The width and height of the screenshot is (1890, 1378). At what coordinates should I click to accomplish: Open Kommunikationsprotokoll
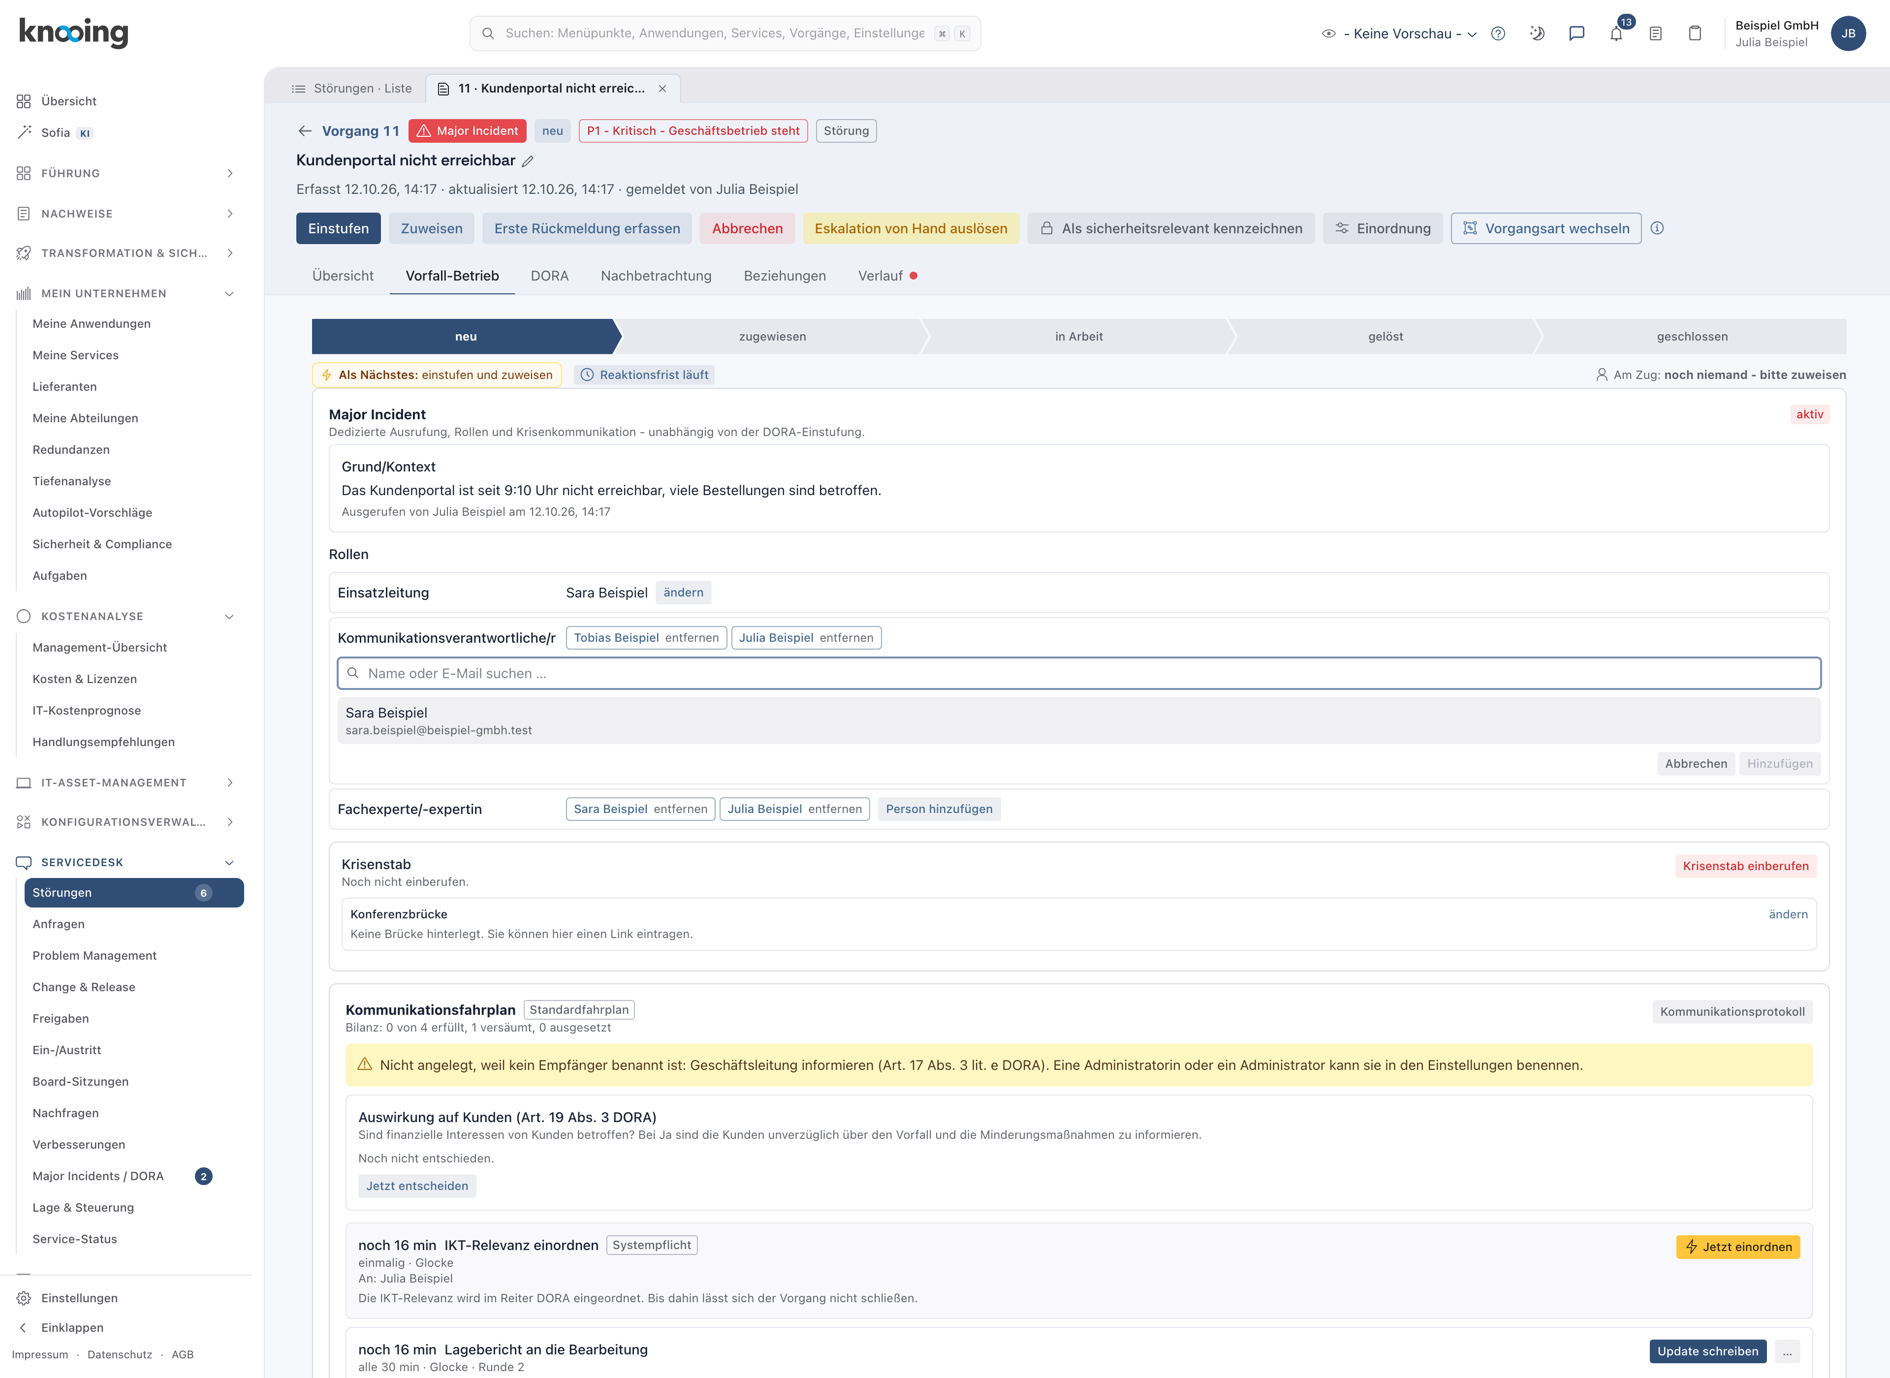click(1732, 1012)
